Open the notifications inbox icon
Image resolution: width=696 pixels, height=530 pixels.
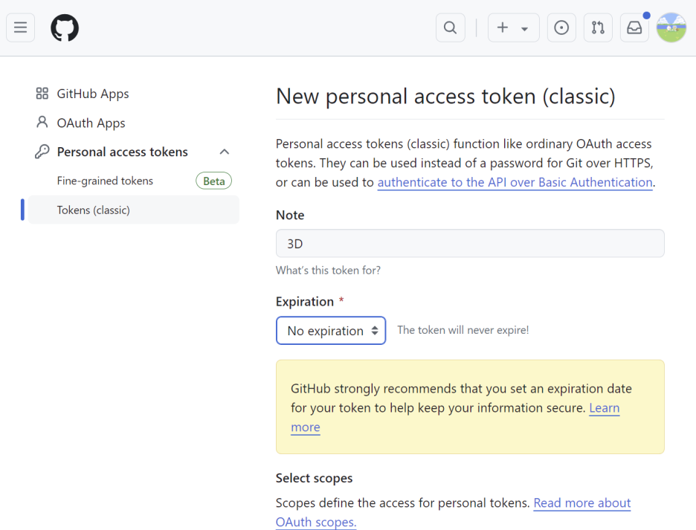click(634, 28)
